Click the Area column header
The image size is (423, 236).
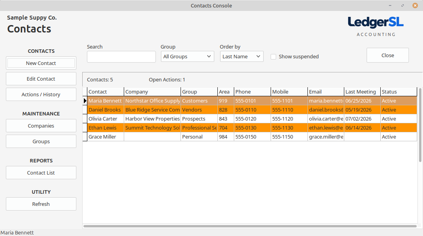pos(226,92)
